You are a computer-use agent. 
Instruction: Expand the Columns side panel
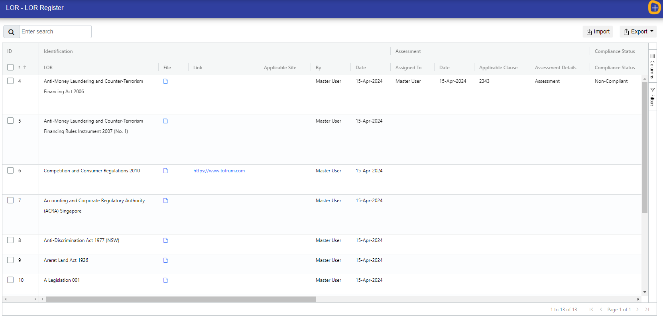click(652, 67)
